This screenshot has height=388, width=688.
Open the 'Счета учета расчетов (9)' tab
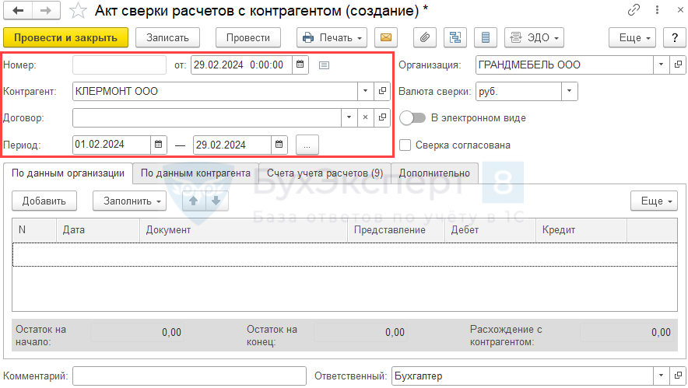click(325, 173)
